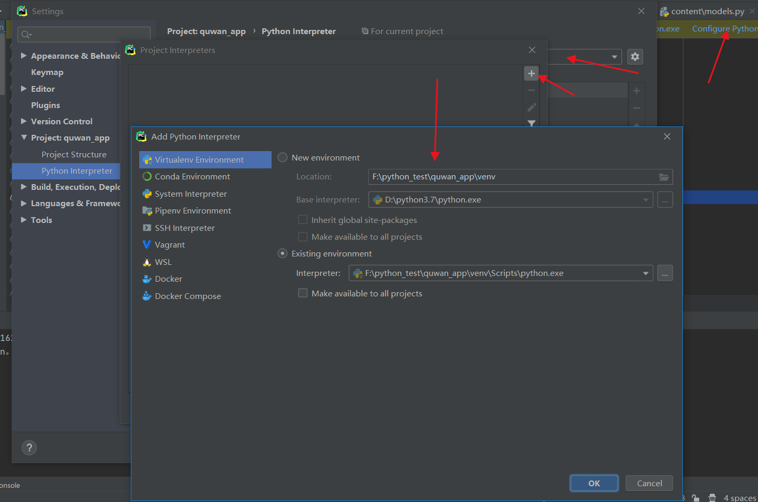Toggle Make available to all projects under Existing environment
The height and width of the screenshot is (502, 758).
click(x=303, y=293)
